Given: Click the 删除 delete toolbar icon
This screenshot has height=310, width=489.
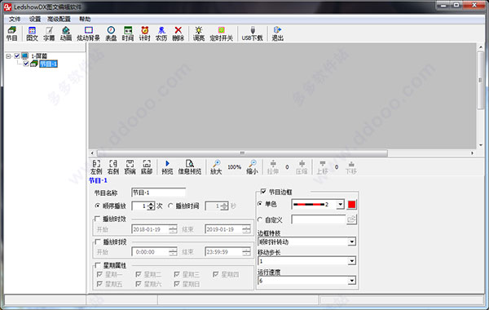Looking at the screenshot, I should coord(178,33).
